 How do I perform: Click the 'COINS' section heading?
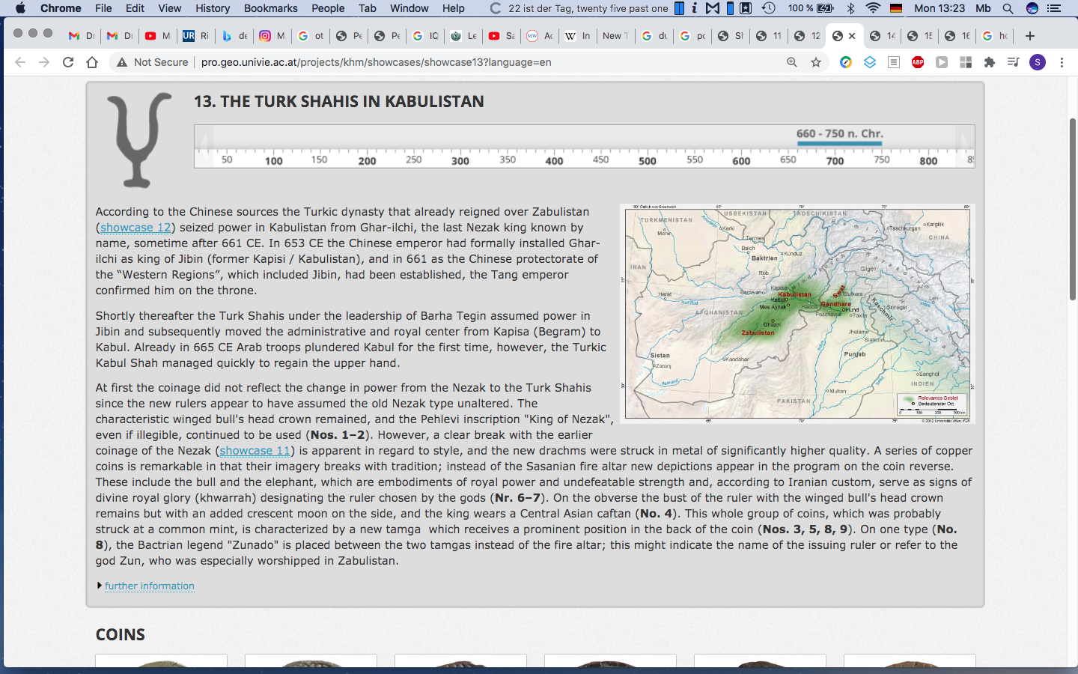[x=121, y=634]
